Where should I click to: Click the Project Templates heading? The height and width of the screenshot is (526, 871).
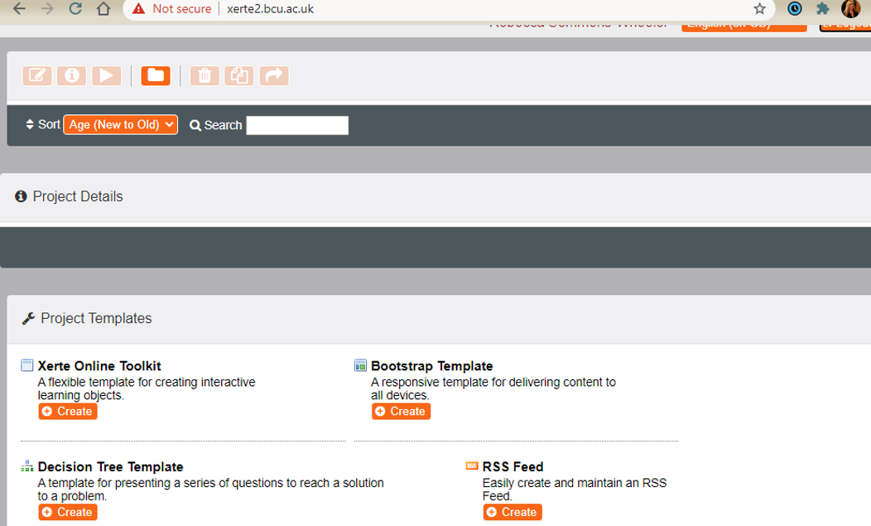coord(96,318)
